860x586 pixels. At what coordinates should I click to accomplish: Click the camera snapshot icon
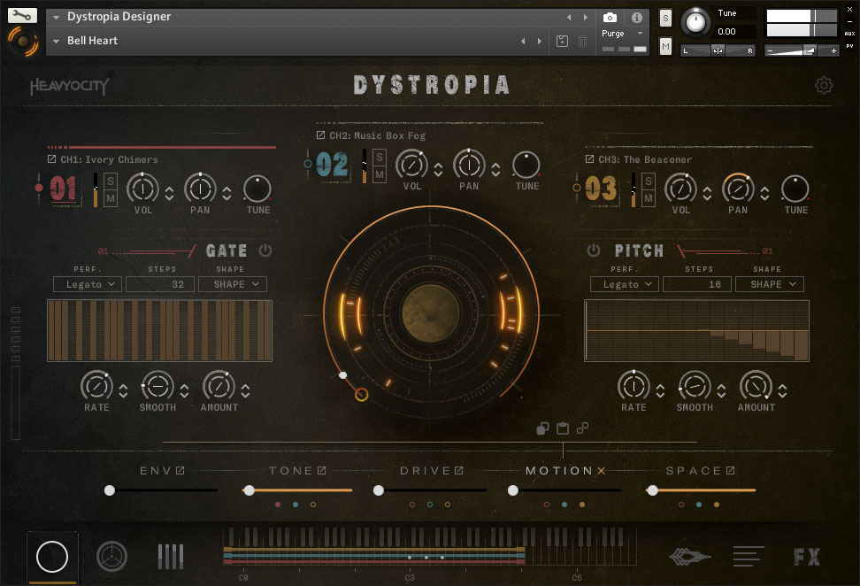[610, 17]
